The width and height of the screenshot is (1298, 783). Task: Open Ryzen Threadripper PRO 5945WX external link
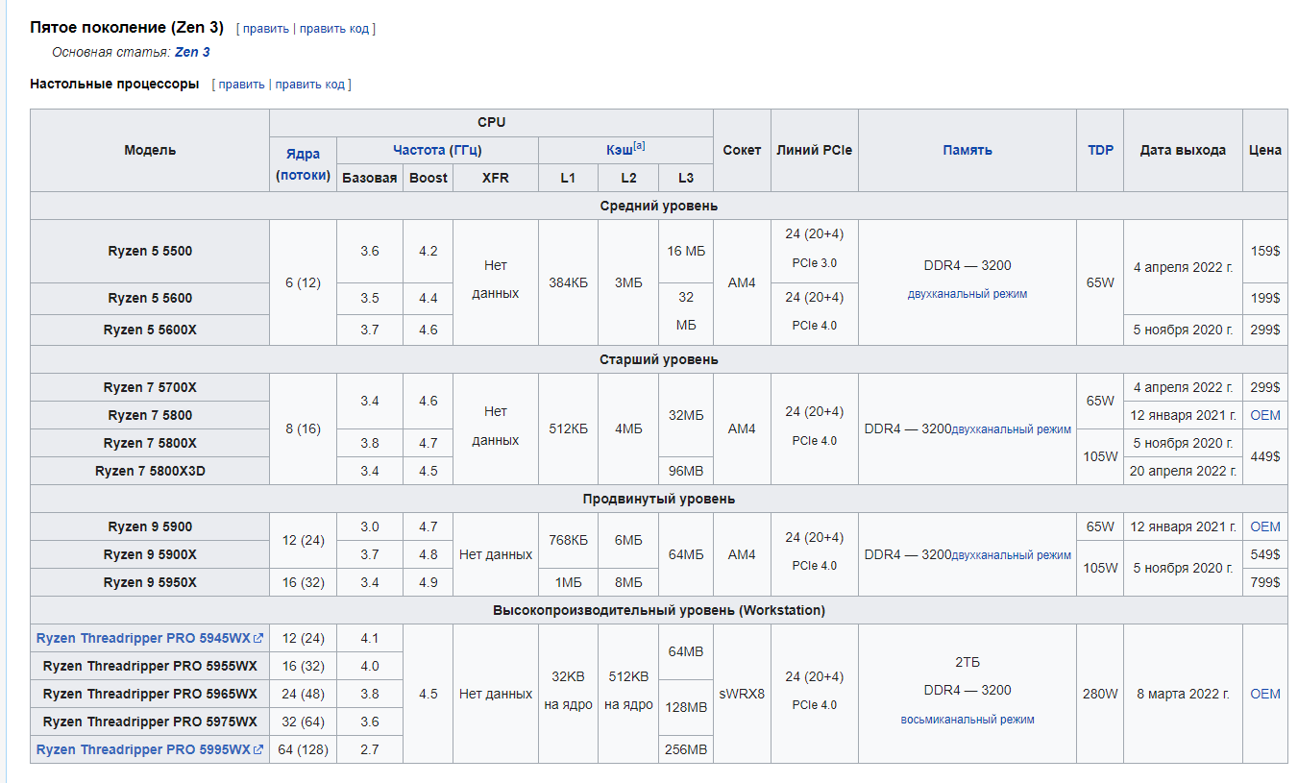(143, 638)
